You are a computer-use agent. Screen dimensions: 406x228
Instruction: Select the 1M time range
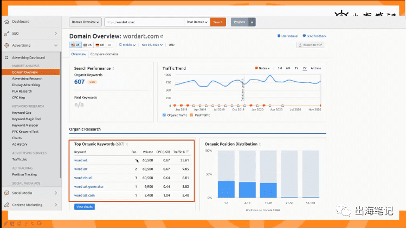pyautogui.click(x=280, y=68)
